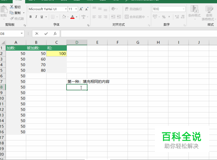Decrease the indent
The height and width of the screenshot is (160, 217).
pos(113,17)
